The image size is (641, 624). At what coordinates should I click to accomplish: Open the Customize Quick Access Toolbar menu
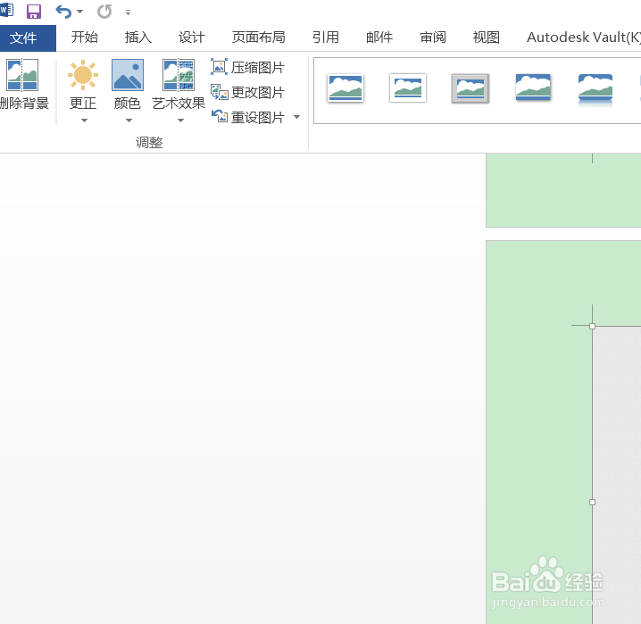128,12
